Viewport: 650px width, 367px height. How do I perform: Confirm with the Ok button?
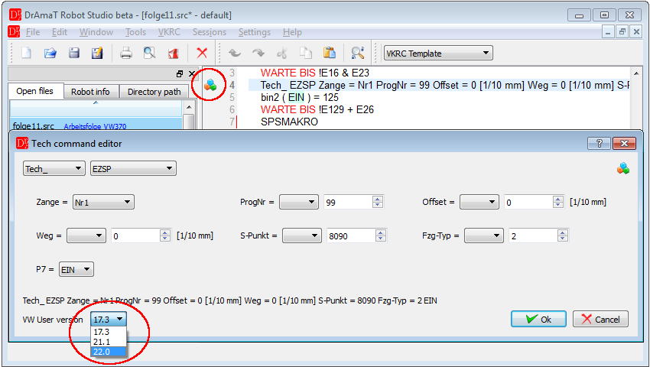(538, 319)
